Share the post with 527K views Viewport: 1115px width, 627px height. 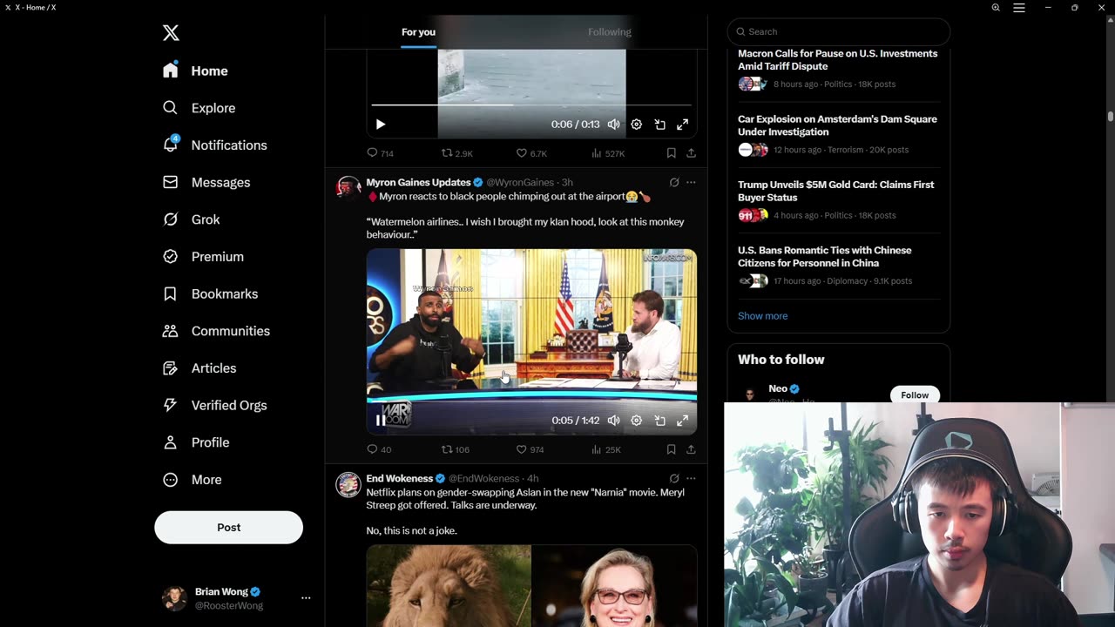[691, 153]
